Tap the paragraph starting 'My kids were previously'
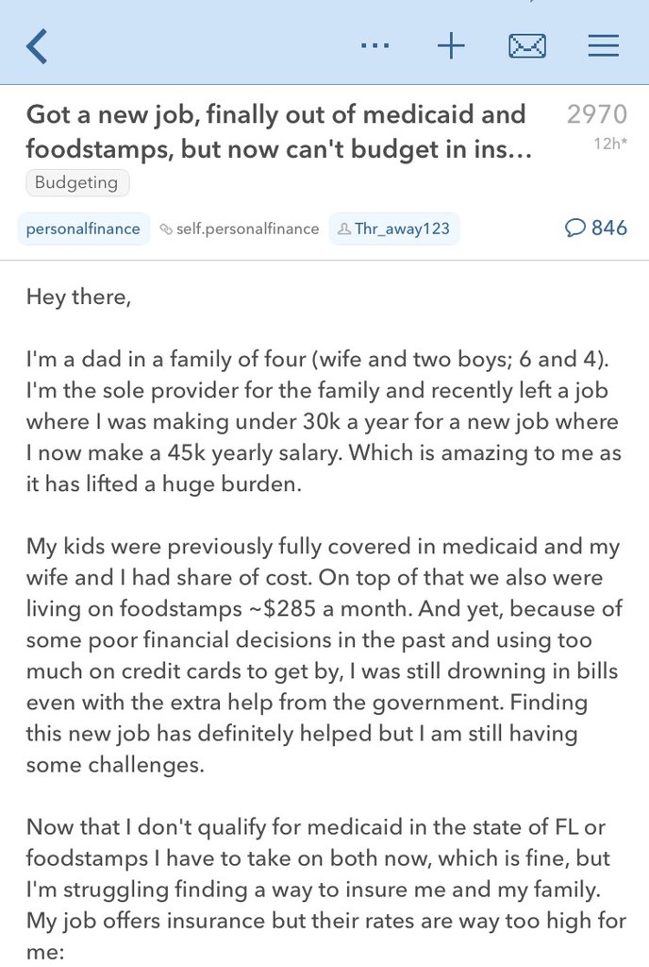This screenshot has width=649, height=967. coord(324,655)
